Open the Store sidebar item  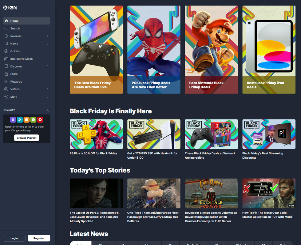pyautogui.click(x=26, y=74)
